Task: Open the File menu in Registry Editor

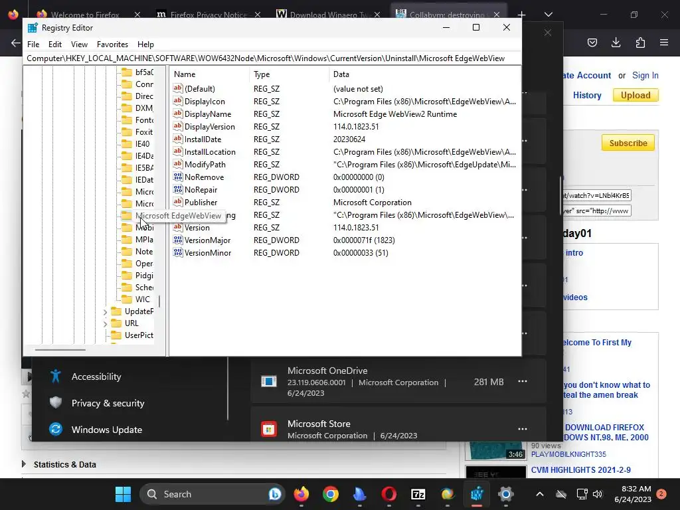Action: (33, 44)
